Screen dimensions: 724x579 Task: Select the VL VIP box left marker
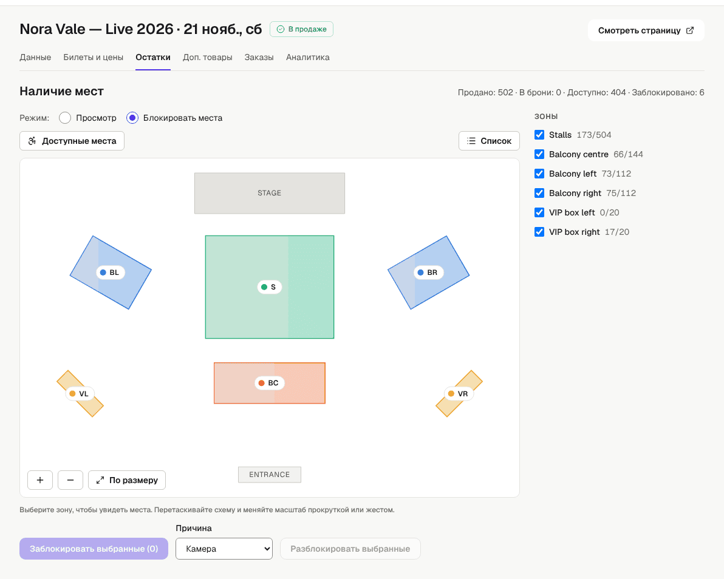coord(80,393)
